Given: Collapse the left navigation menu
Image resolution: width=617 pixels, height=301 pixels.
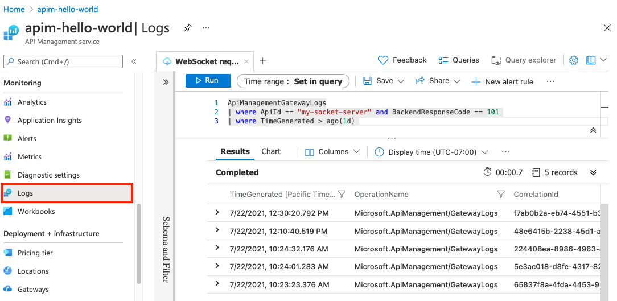Looking at the screenshot, I should pos(134,61).
